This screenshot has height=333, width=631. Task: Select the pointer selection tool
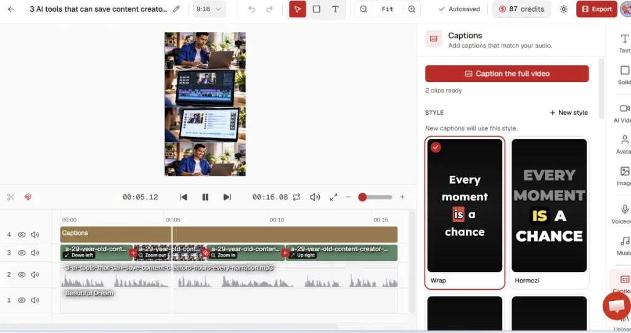click(x=298, y=9)
